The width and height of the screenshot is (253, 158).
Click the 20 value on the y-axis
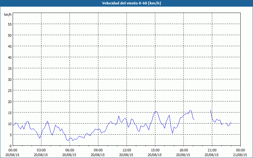point(10,101)
